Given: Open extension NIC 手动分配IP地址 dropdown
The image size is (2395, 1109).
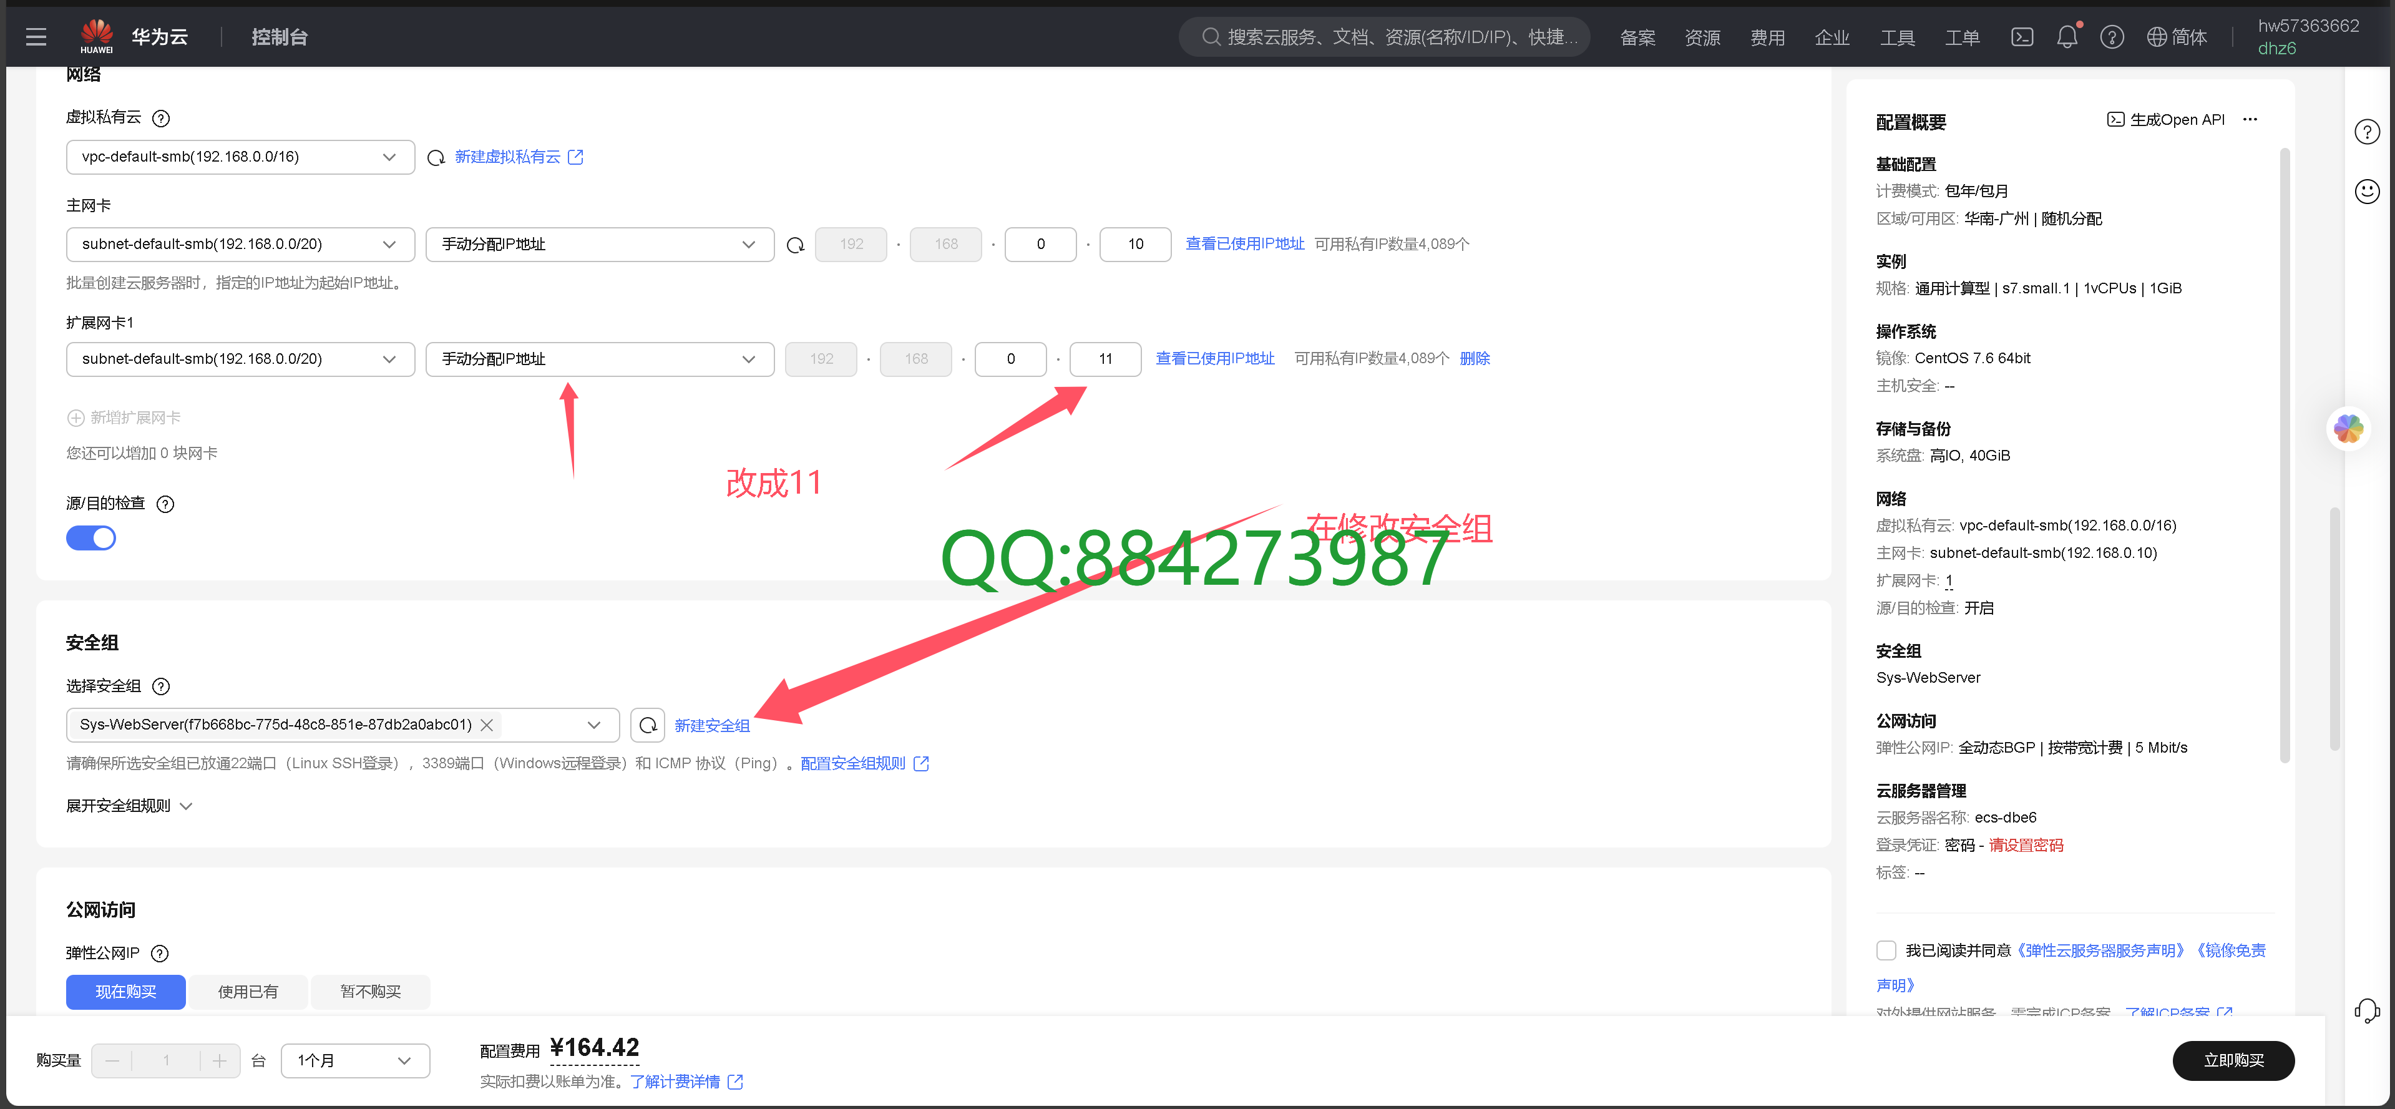Looking at the screenshot, I should pyautogui.click(x=600, y=359).
